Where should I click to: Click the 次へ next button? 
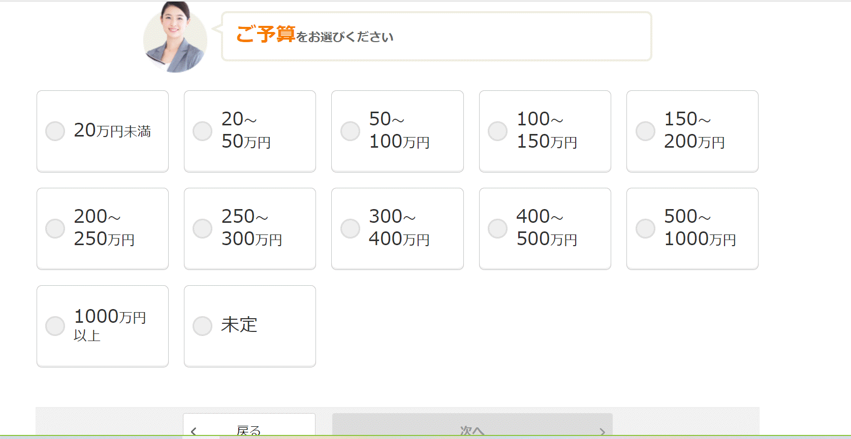(x=472, y=426)
